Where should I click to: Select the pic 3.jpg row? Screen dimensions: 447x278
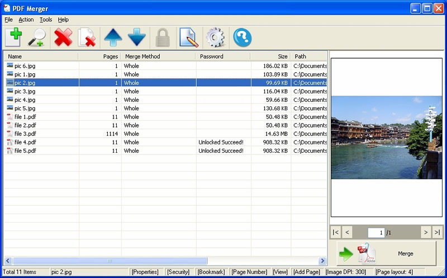point(165,91)
